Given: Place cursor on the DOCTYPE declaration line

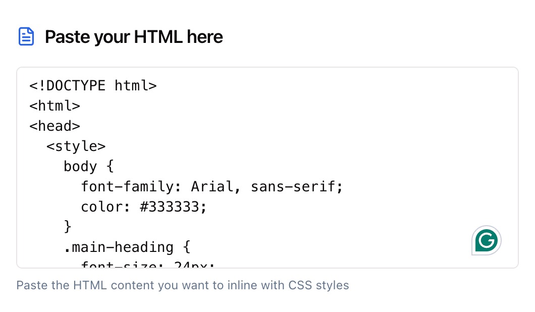Looking at the screenshot, I should point(93,86).
